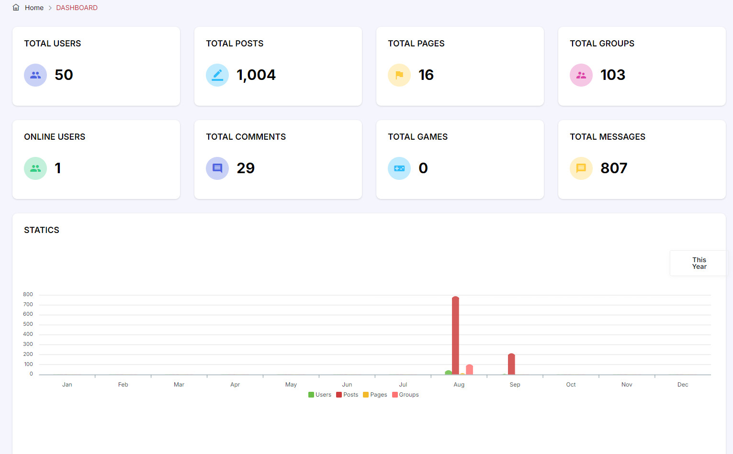The image size is (733, 454).
Task: Toggle the Groups series in legend
Action: (406, 395)
